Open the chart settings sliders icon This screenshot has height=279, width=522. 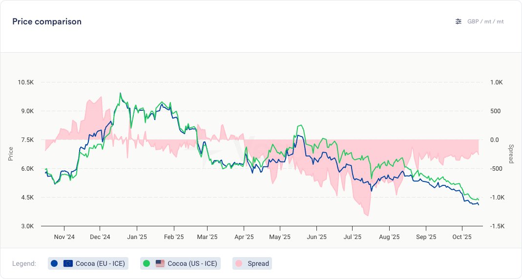tap(458, 21)
